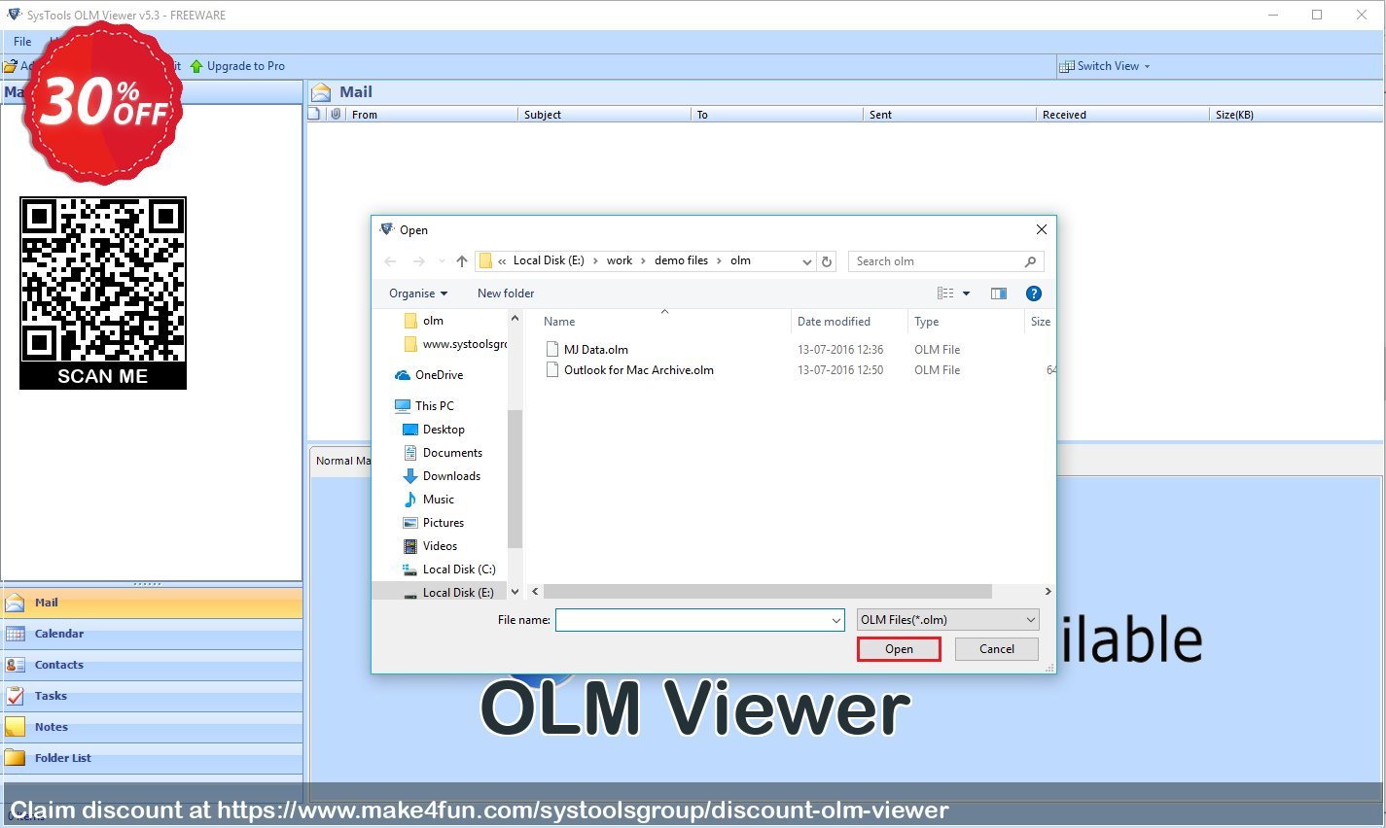Click the Search olm field
This screenshot has height=828, width=1386.
tap(945, 261)
